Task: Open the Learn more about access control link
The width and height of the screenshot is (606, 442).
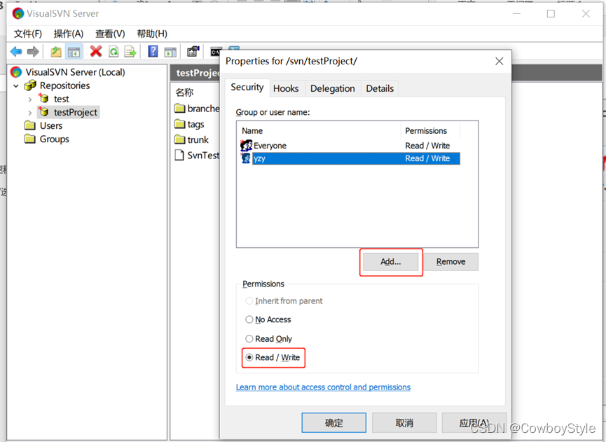Action: point(323,387)
